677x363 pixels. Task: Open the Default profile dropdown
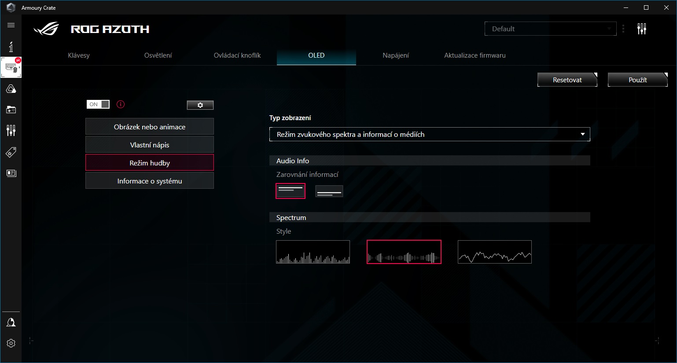click(x=551, y=29)
